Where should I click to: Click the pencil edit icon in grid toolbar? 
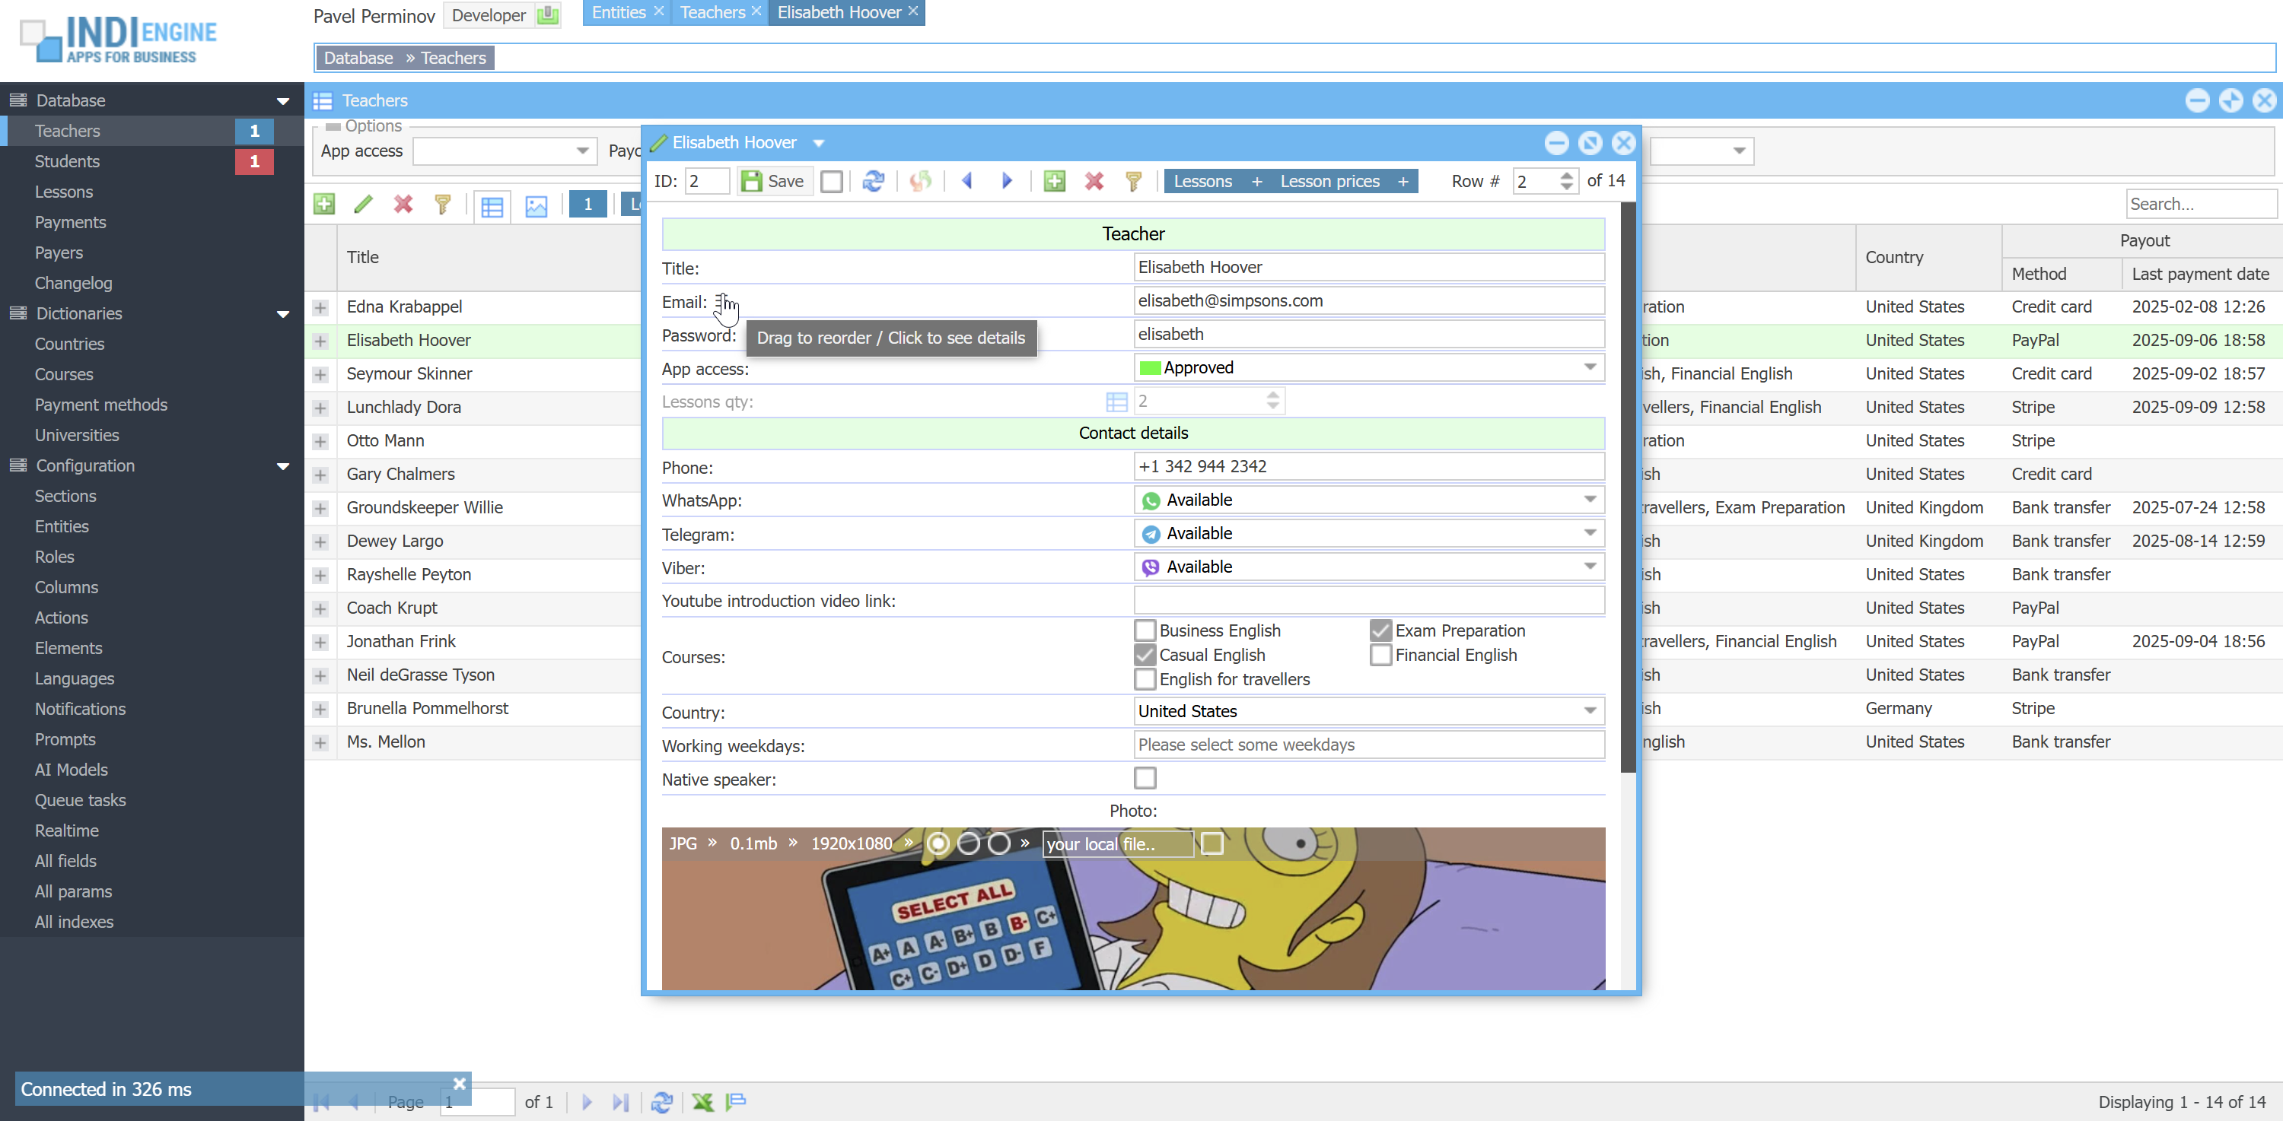pyautogui.click(x=362, y=205)
